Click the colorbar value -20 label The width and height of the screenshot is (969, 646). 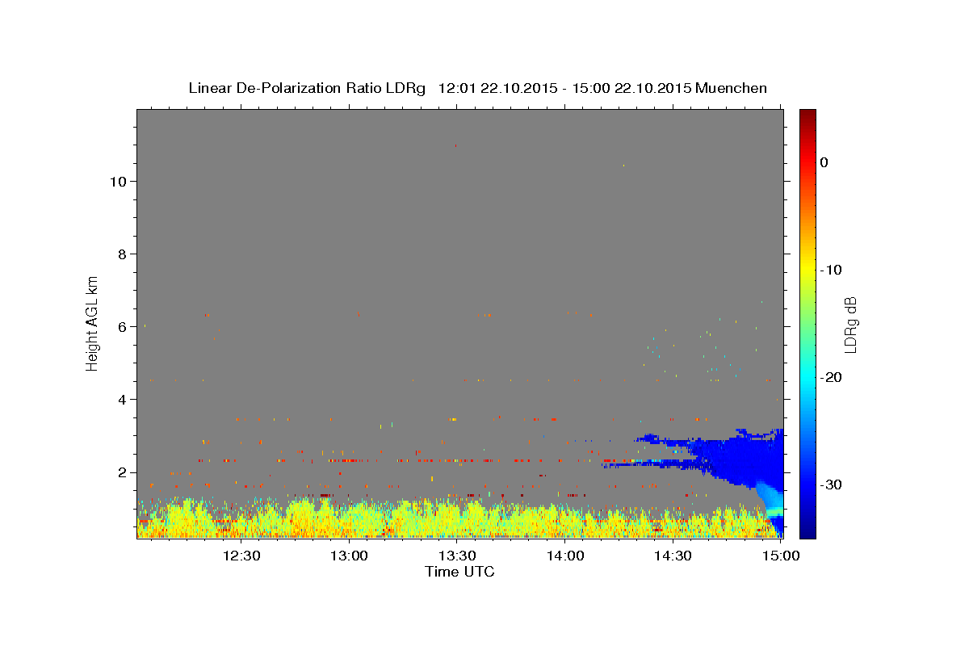[832, 377]
